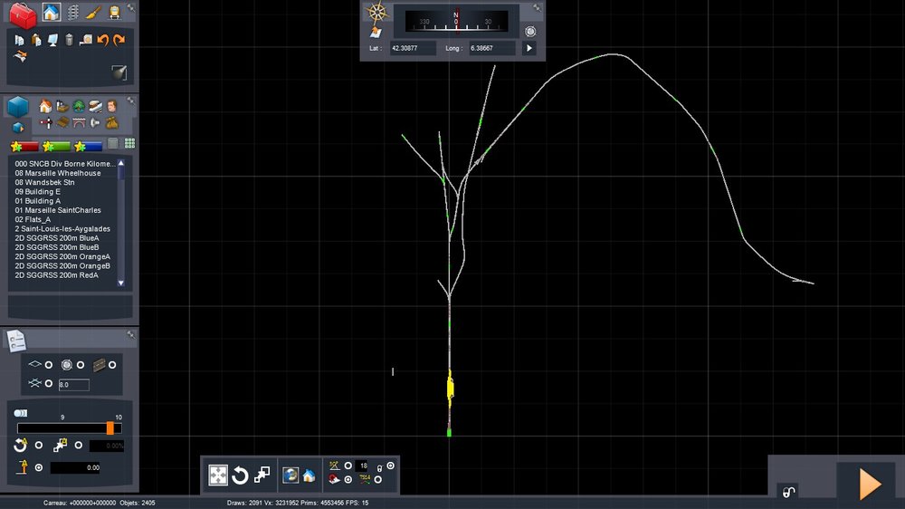Open the compass navigation icon
The width and height of the screenshot is (905, 509).
(375, 13)
